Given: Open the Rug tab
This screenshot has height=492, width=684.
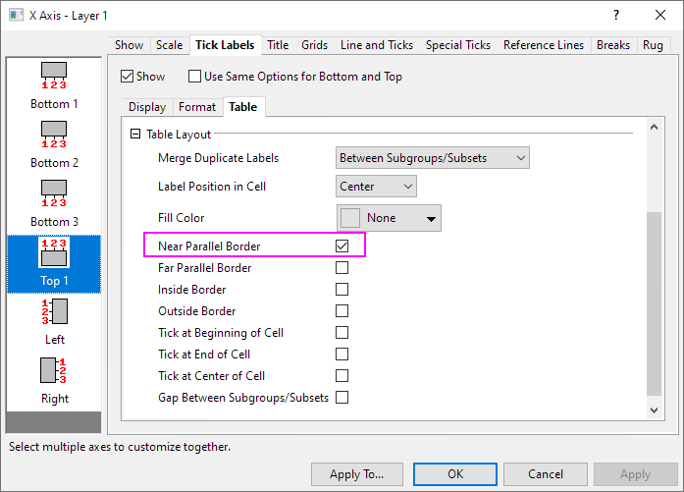Looking at the screenshot, I should pos(653,45).
